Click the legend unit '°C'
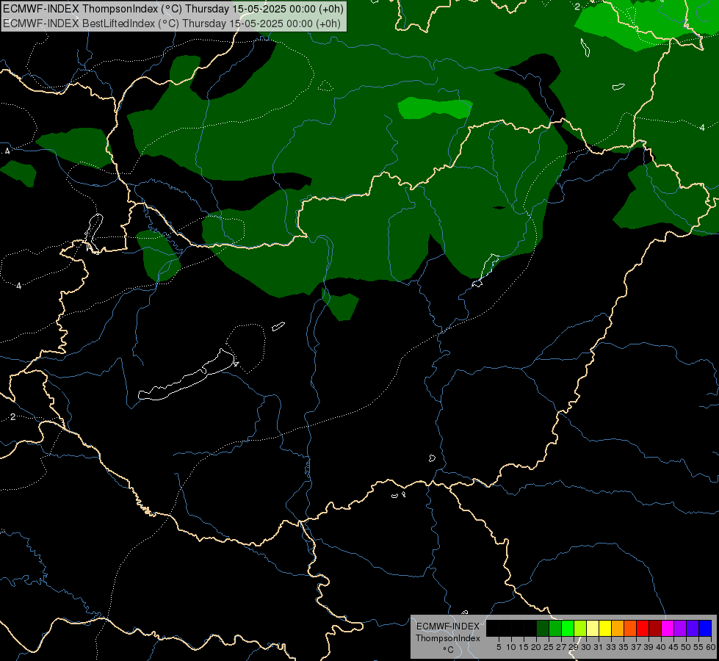Image resolution: width=719 pixels, height=661 pixels. coord(448,650)
